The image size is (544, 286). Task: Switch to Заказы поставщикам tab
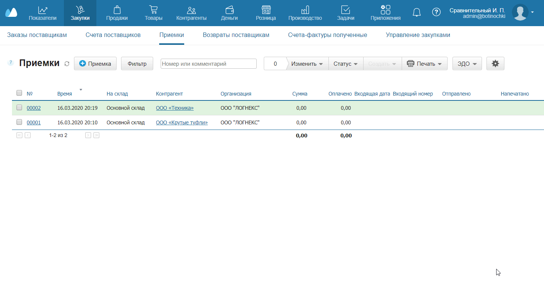[37, 35]
